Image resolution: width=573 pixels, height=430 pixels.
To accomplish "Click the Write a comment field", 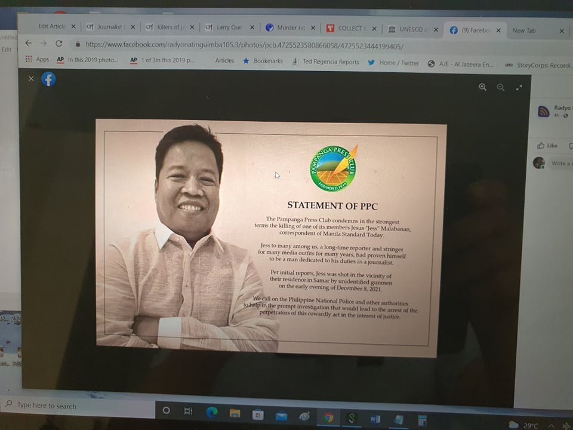I will (x=560, y=163).
